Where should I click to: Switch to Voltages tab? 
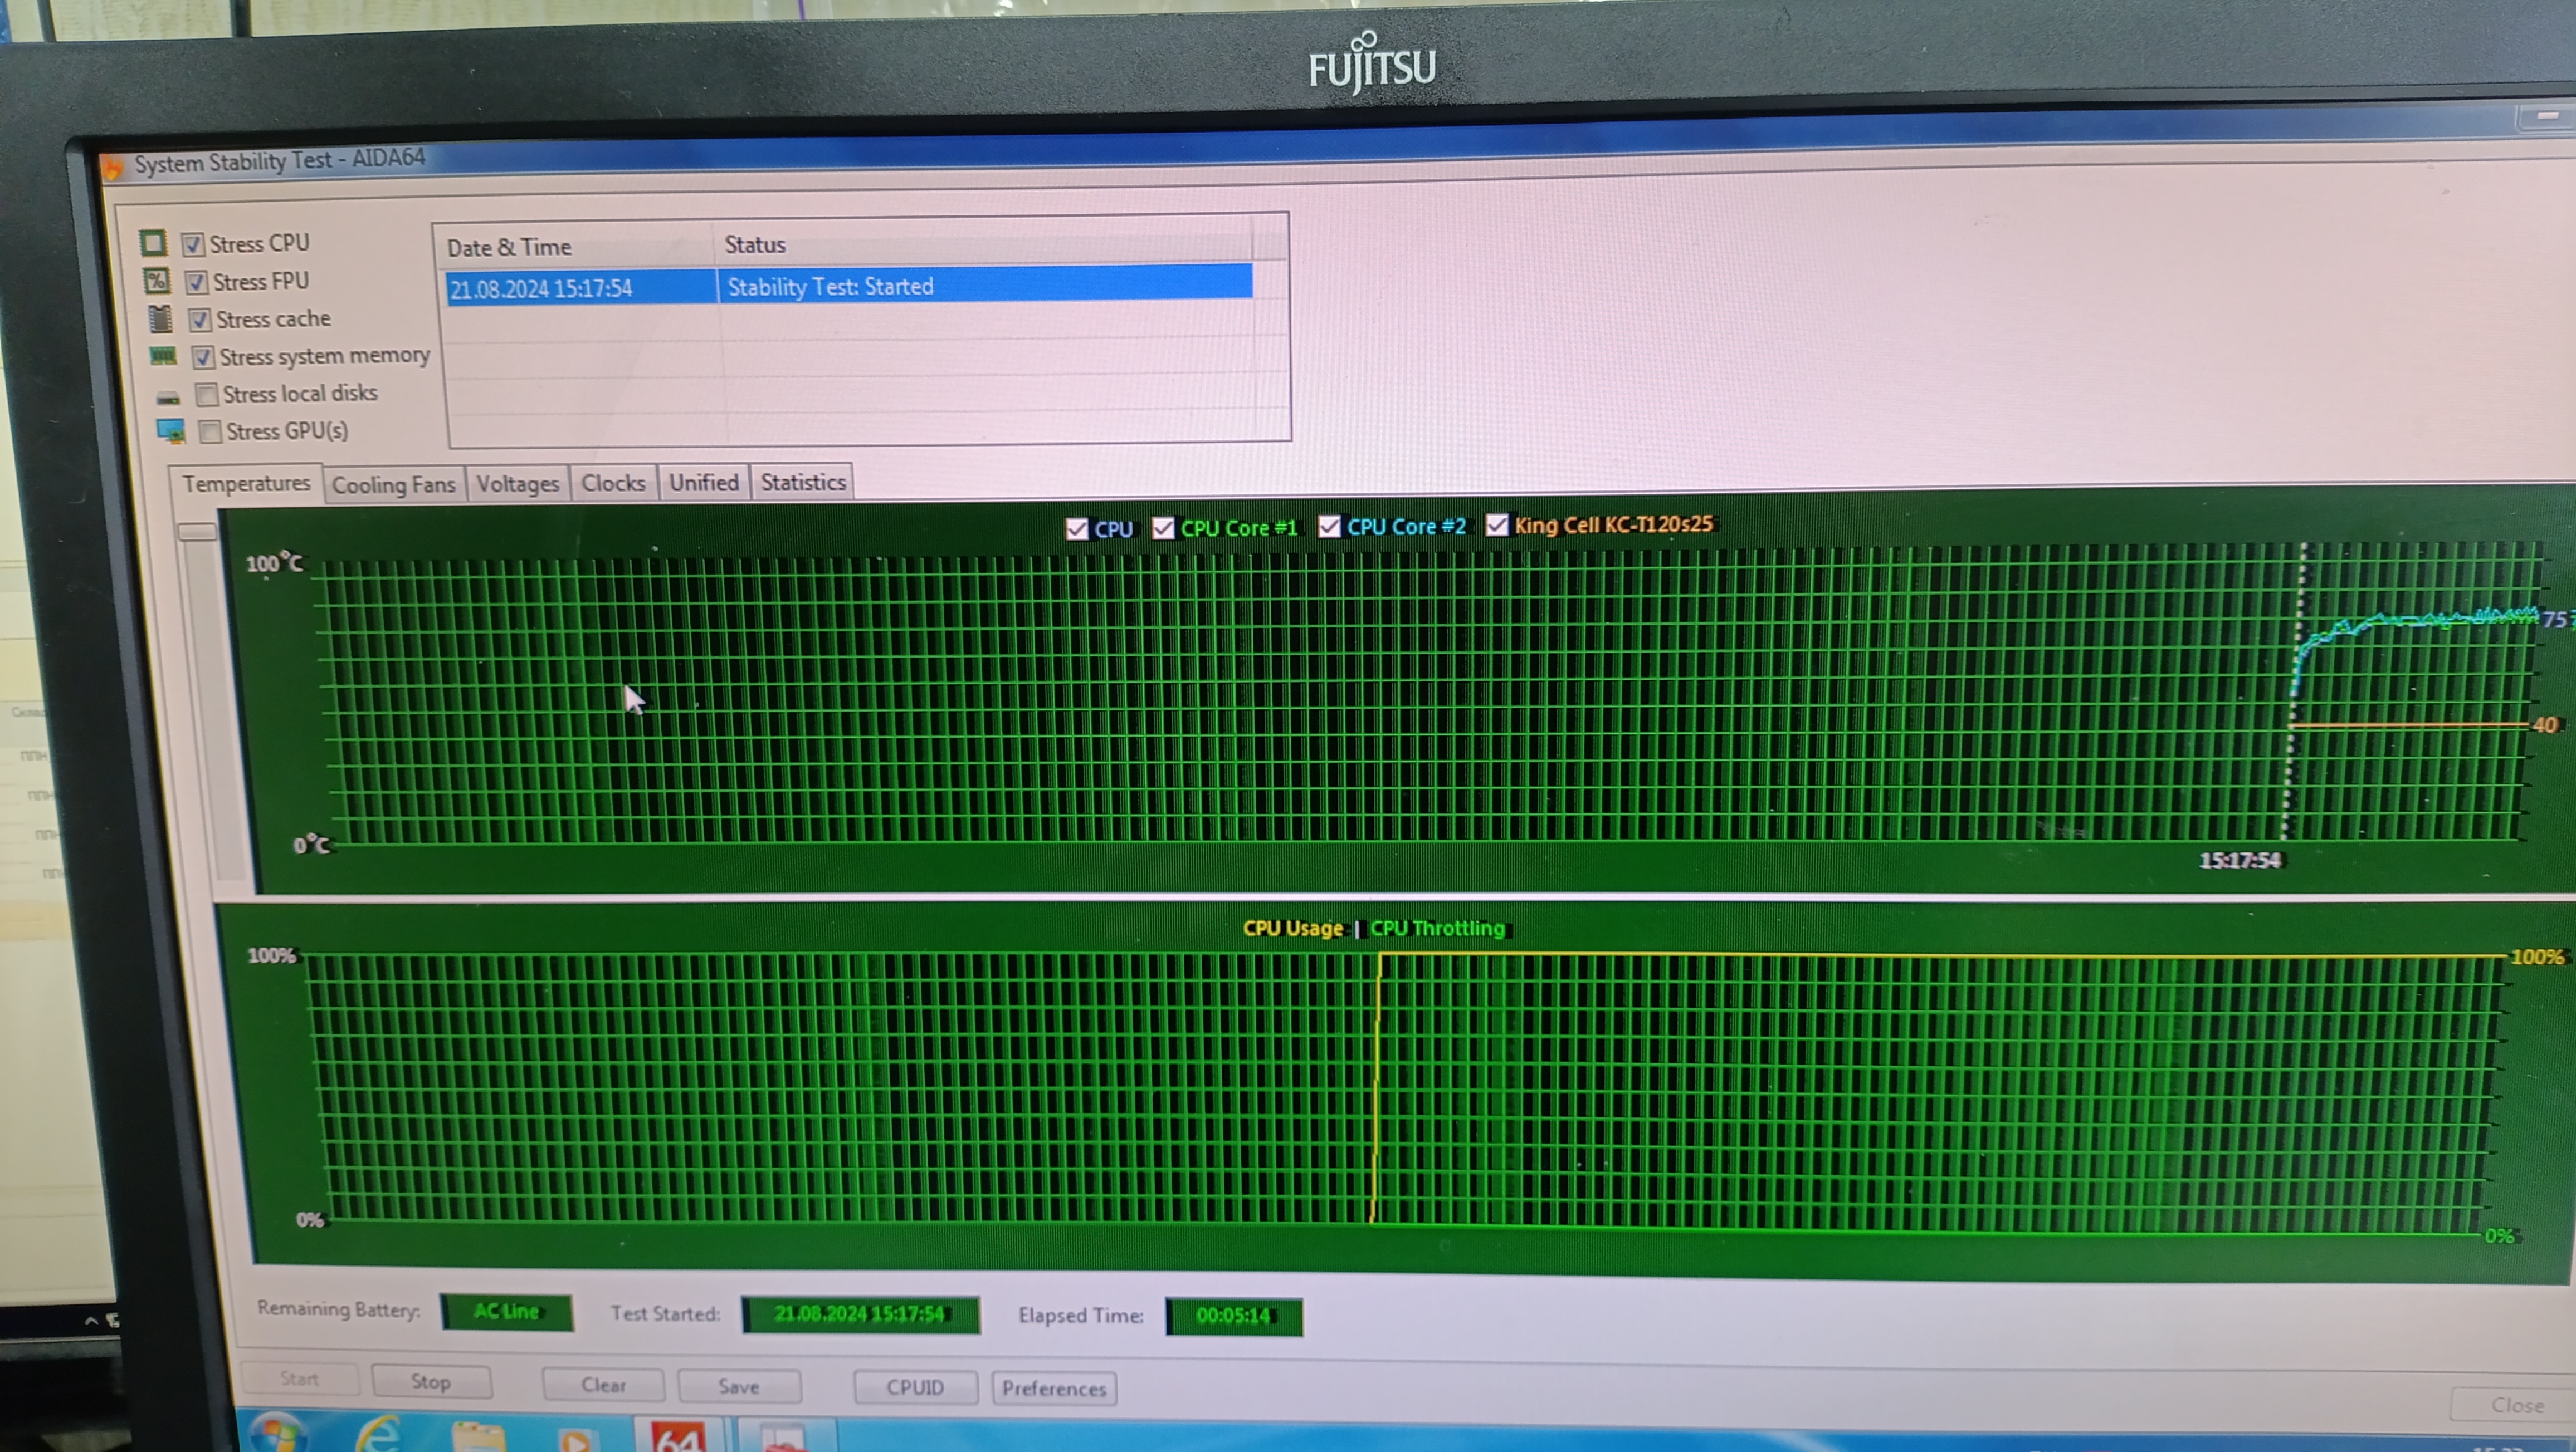(x=517, y=484)
